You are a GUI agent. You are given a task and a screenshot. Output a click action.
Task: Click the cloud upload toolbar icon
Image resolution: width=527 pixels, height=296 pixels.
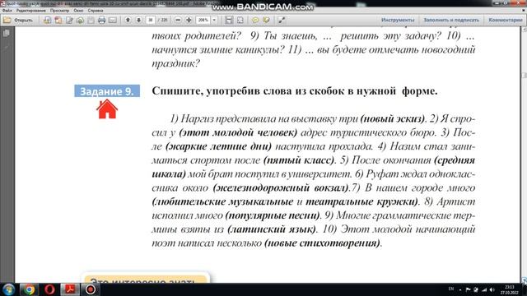click(80, 20)
